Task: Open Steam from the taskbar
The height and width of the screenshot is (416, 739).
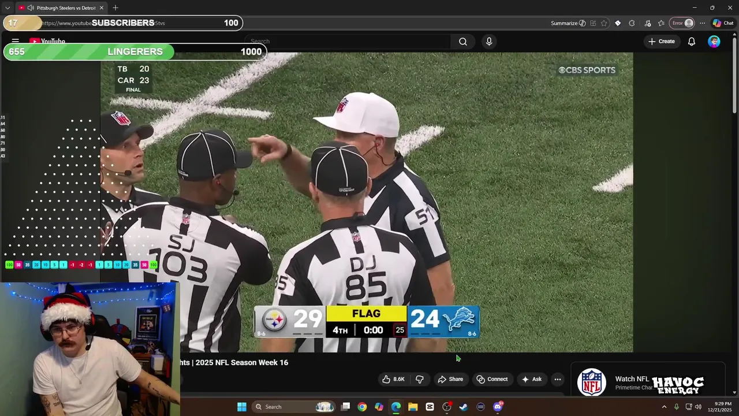Action: tap(464, 407)
